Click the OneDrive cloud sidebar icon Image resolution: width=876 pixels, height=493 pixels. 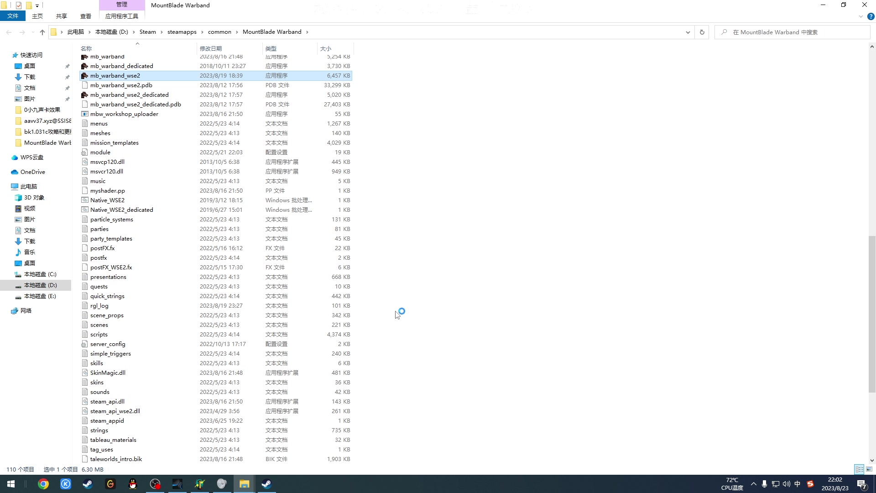pos(15,172)
